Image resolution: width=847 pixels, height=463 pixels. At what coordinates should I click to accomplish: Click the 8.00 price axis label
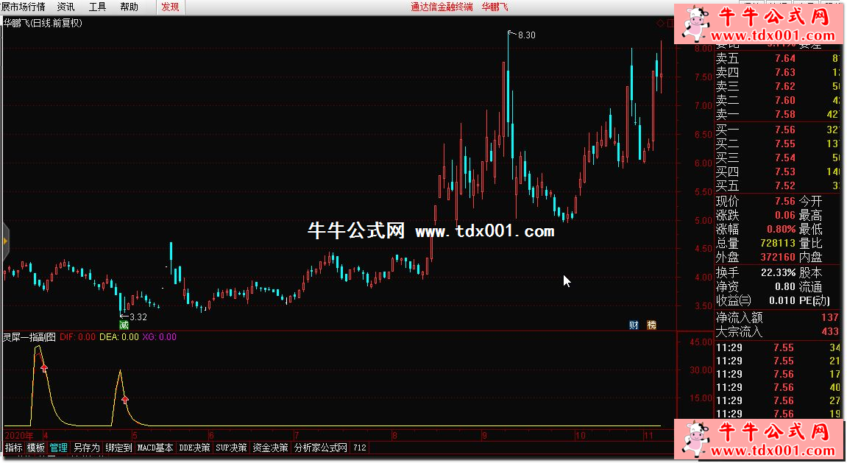[x=704, y=49]
